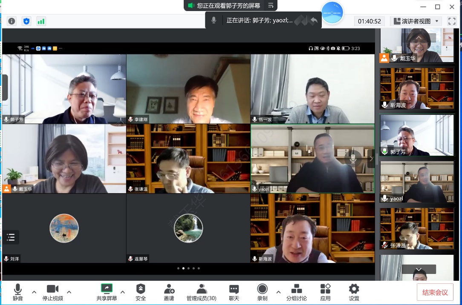
Task: Open the 管理成员(30) participants panel
Action: (x=202, y=292)
